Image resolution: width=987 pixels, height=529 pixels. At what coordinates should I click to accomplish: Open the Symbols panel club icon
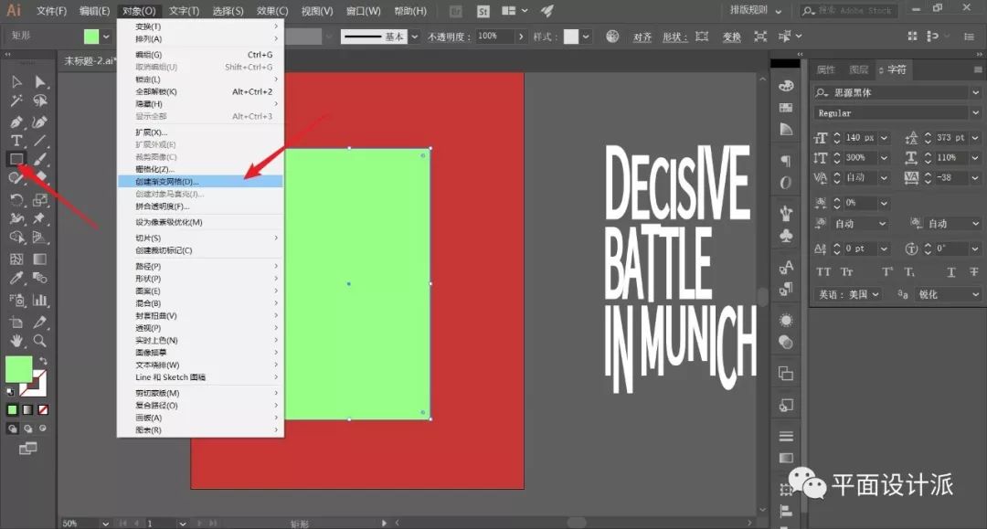pyautogui.click(x=786, y=236)
